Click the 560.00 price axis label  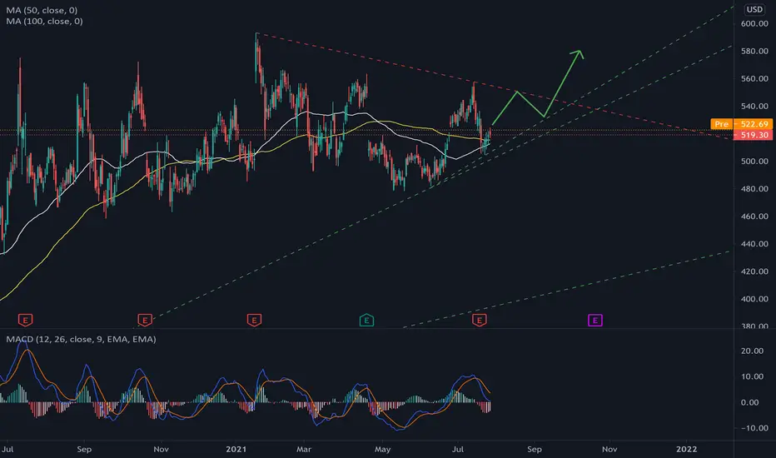(754, 78)
